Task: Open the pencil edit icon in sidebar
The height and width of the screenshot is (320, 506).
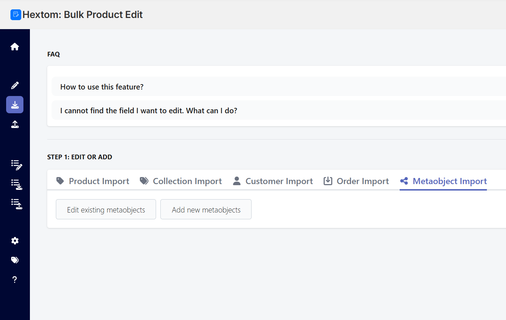Action: point(15,85)
